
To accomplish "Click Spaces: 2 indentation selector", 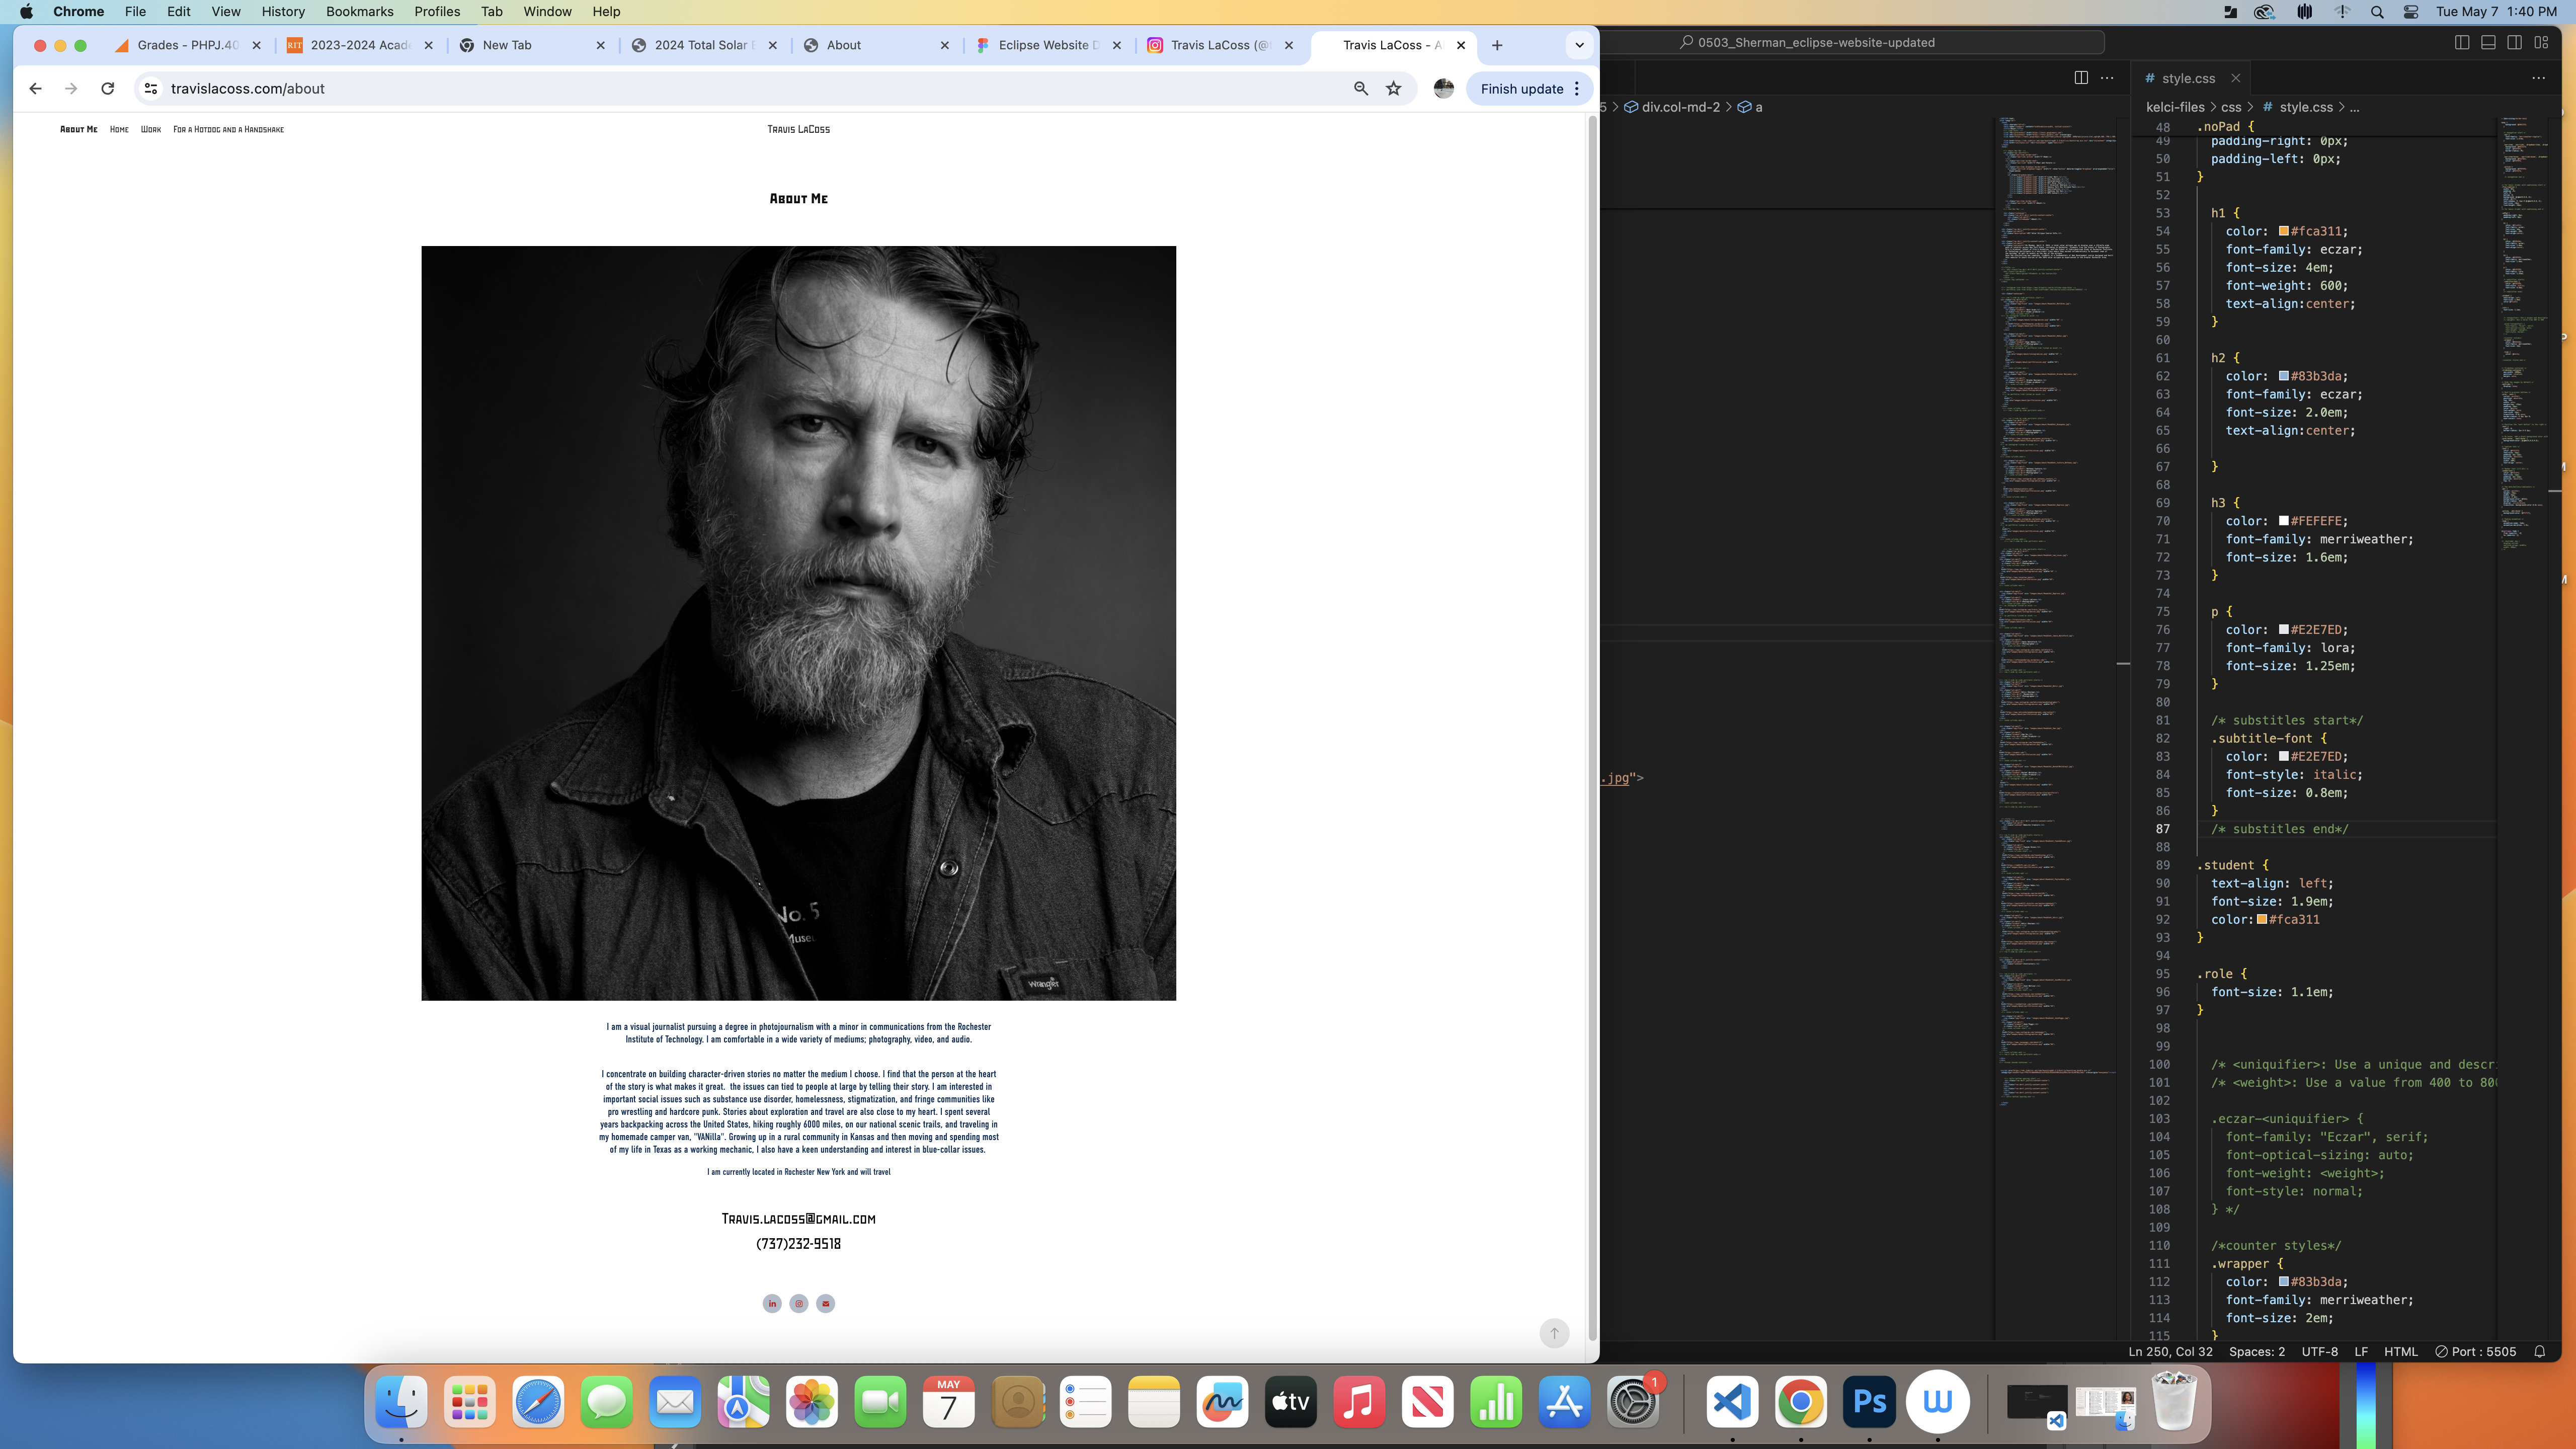I will tap(2257, 1351).
